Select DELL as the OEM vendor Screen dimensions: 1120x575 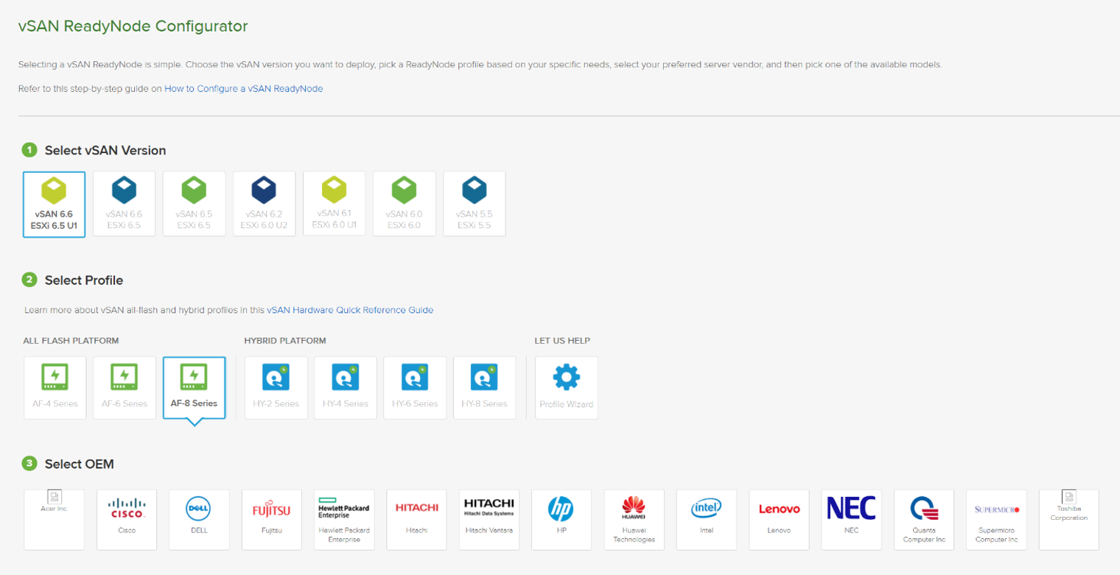[x=199, y=520]
